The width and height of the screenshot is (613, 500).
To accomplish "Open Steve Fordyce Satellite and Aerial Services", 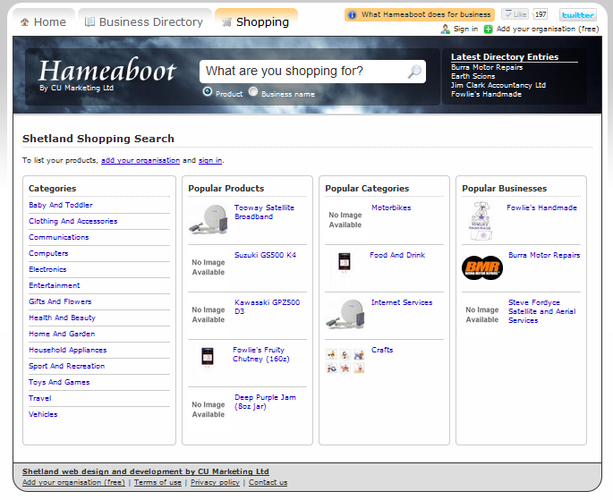I will click(541, 311).
